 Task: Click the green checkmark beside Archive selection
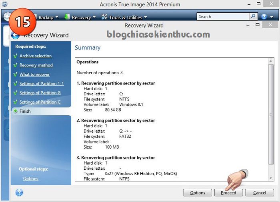(16, 56)
